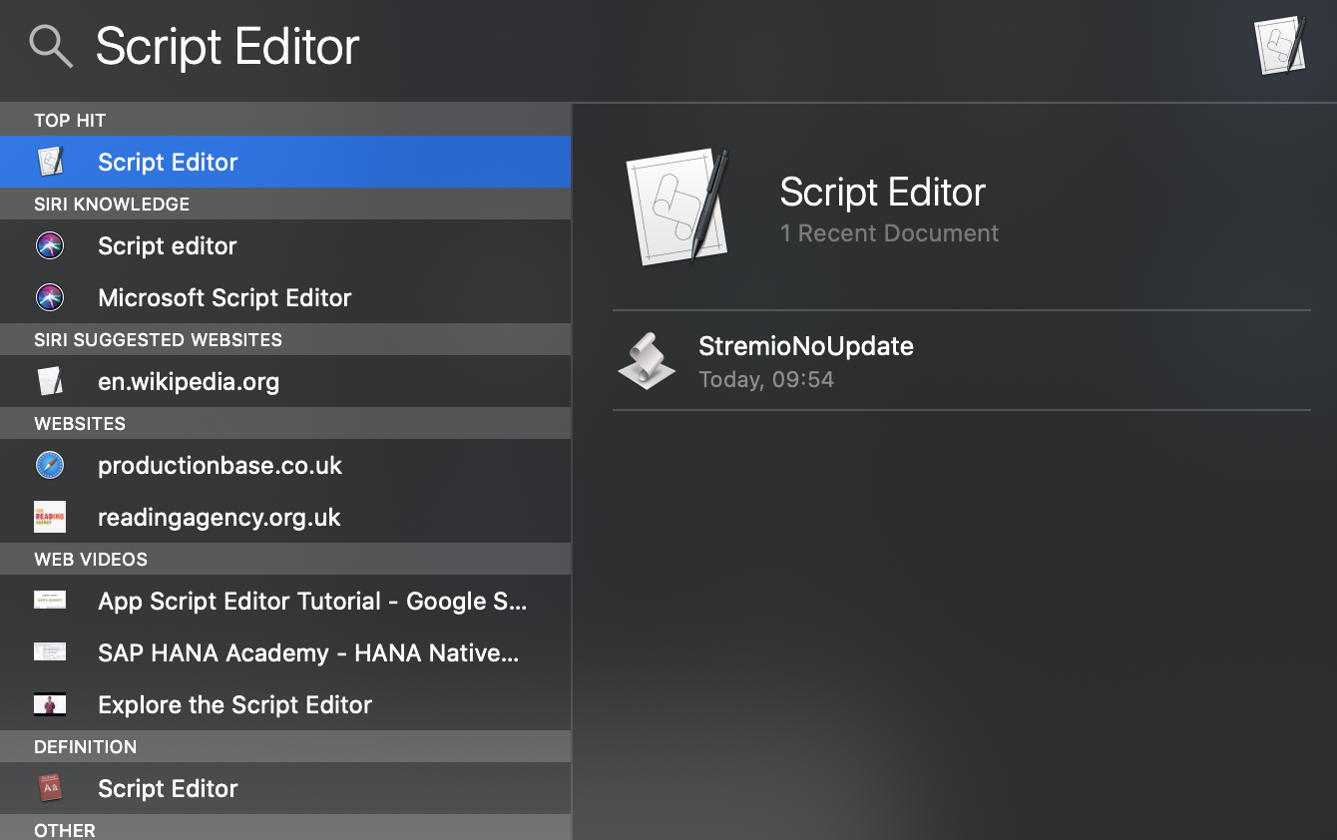1337x840 pixels.
Task: Click the Siri icon beside Microsoft Script Editor
Action: click(x=50, y=297)
